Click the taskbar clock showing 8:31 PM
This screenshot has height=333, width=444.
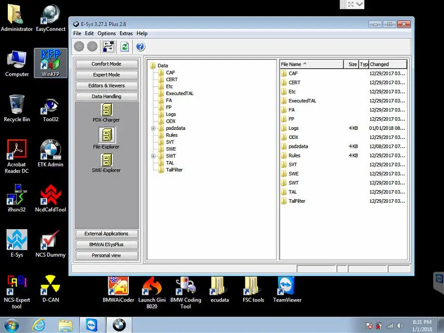click(422, 326)
